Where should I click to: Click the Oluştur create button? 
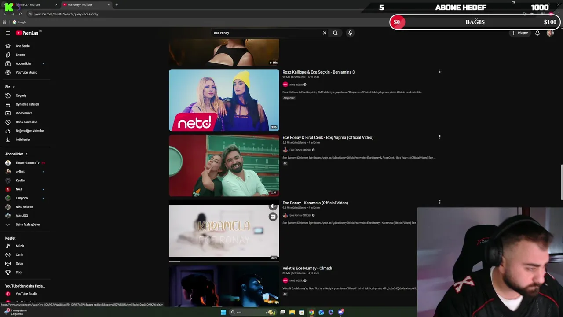coord(519,33)
